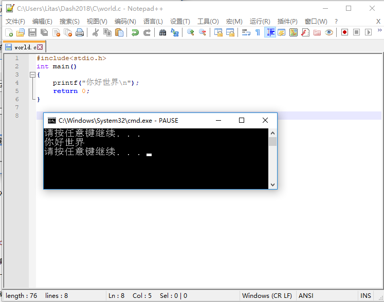384x302 pixels.
Task: Click the cmd window scroll up arrow
Action: [x=272, y=133]
